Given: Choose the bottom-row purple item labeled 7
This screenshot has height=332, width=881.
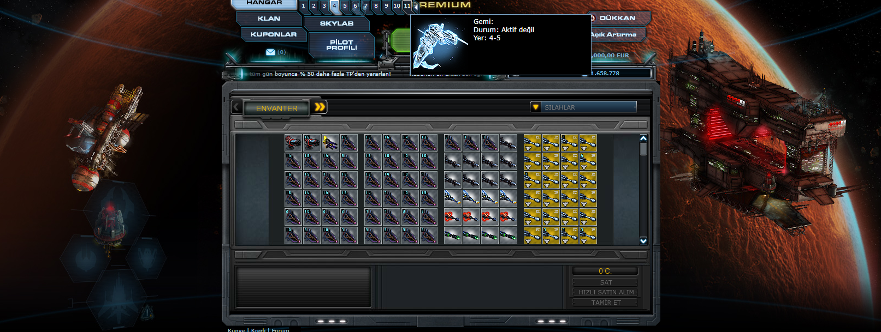Looking at the screenshot, I should [x=349, y=236].
